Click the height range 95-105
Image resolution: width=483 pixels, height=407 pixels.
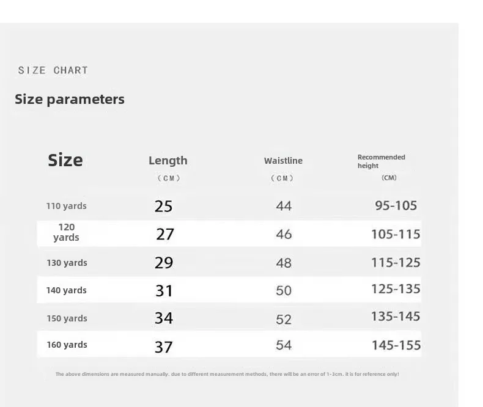pos(396,205)
